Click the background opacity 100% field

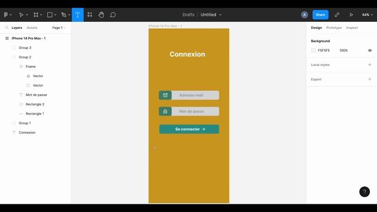(x=343, y=51)
